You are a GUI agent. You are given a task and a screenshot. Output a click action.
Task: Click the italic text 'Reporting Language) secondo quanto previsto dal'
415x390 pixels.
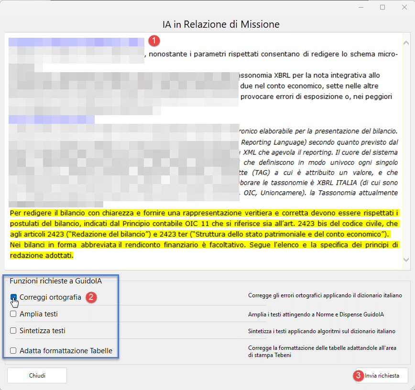[x=319, y=142]
